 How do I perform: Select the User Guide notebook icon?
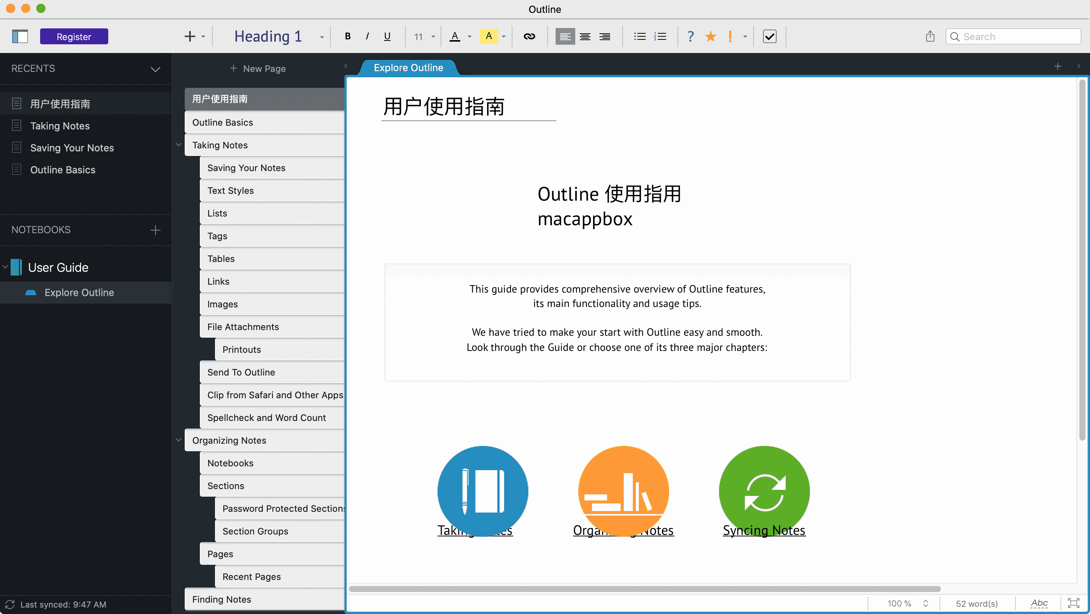pos(16,267)
